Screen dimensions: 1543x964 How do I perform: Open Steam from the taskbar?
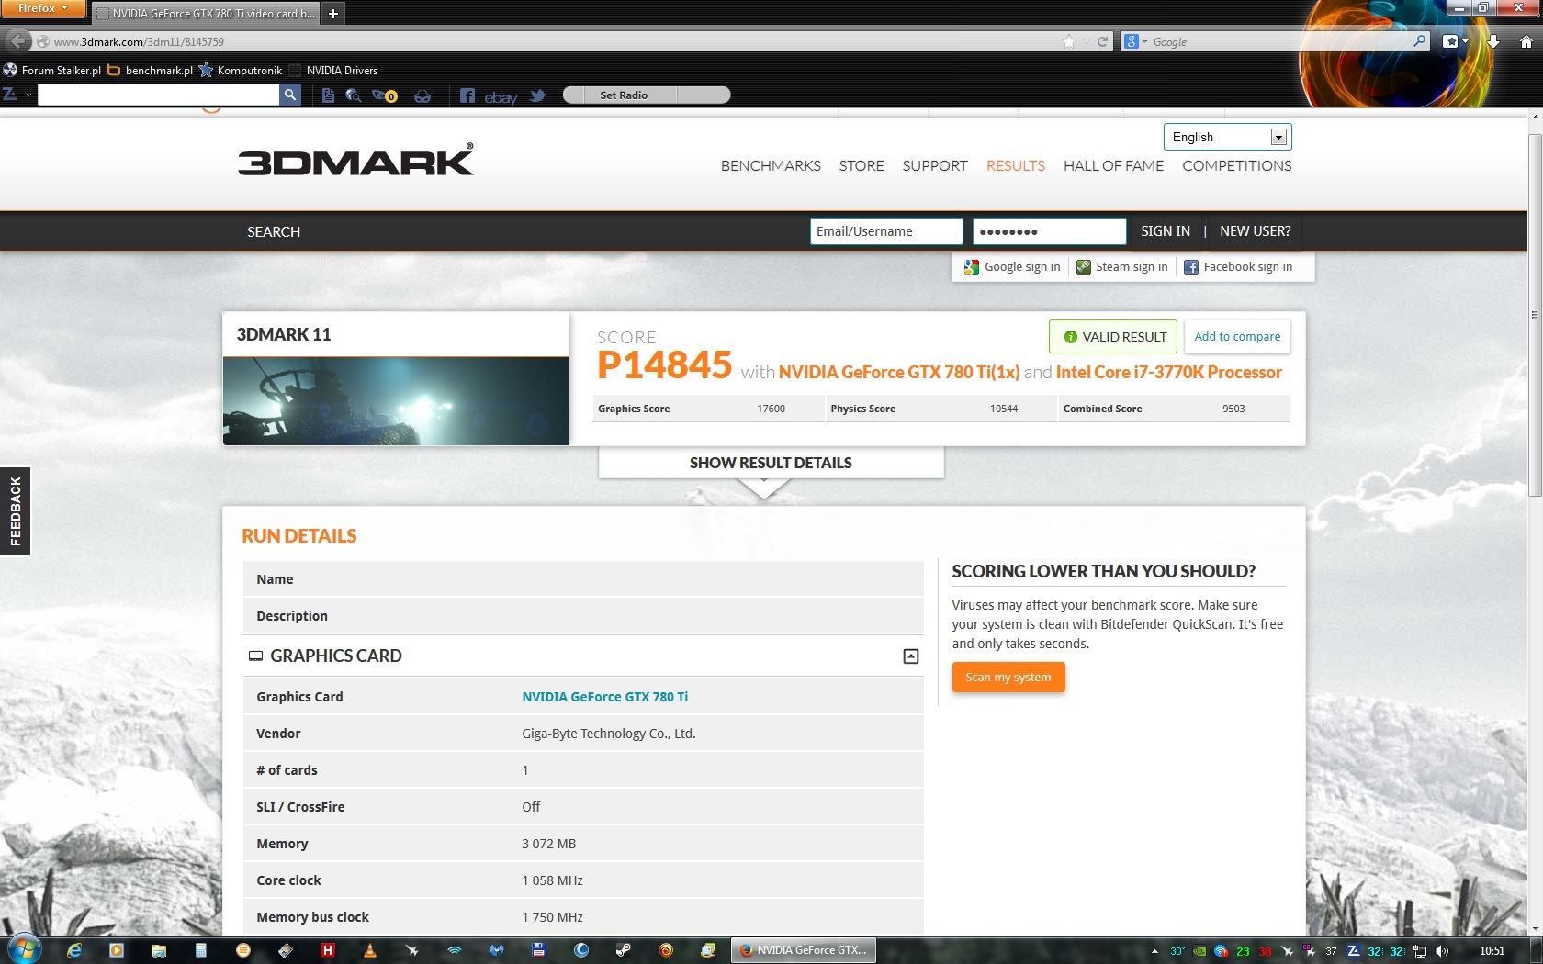click(624, 950)
